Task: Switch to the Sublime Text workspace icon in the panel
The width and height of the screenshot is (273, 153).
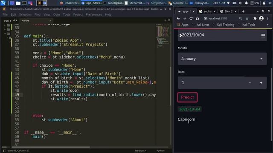Action: [40, 3]
